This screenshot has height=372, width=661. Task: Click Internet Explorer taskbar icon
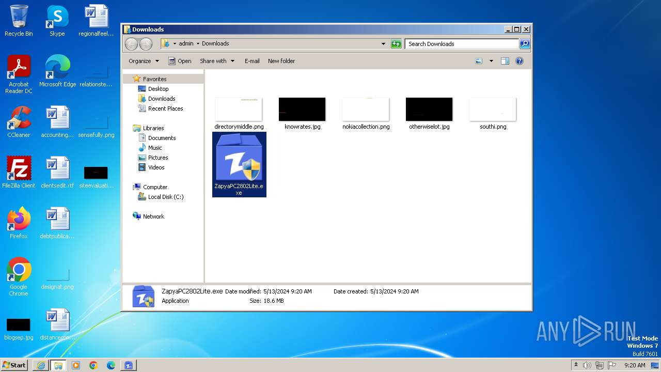point(41,365)
